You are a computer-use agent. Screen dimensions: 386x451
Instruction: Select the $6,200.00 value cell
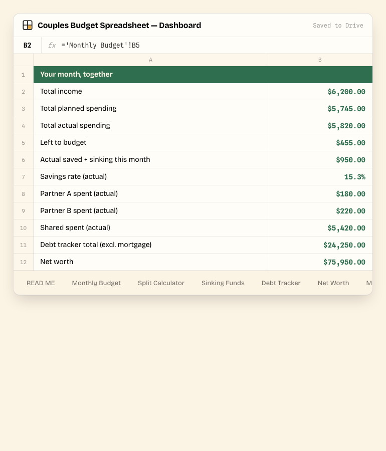(x=320, y=92)
